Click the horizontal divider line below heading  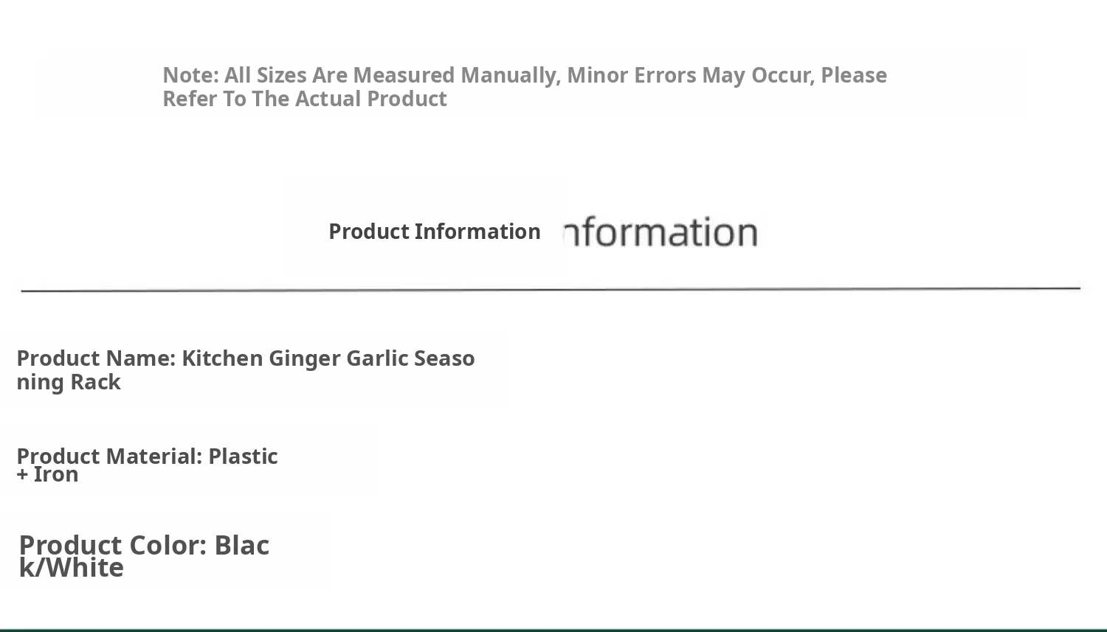pyautogui.click(x=551, y=290)
